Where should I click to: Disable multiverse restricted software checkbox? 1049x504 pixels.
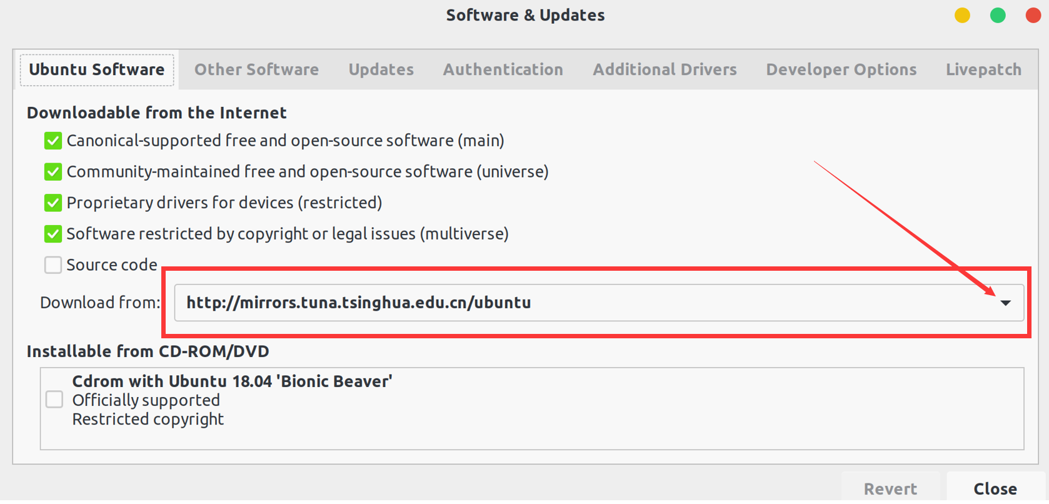pyautogui.click(x=53, y=234)
